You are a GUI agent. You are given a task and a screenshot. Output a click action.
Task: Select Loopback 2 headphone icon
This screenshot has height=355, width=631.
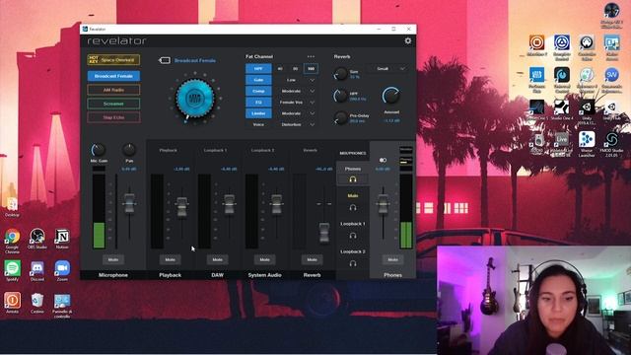pos(353,263)
